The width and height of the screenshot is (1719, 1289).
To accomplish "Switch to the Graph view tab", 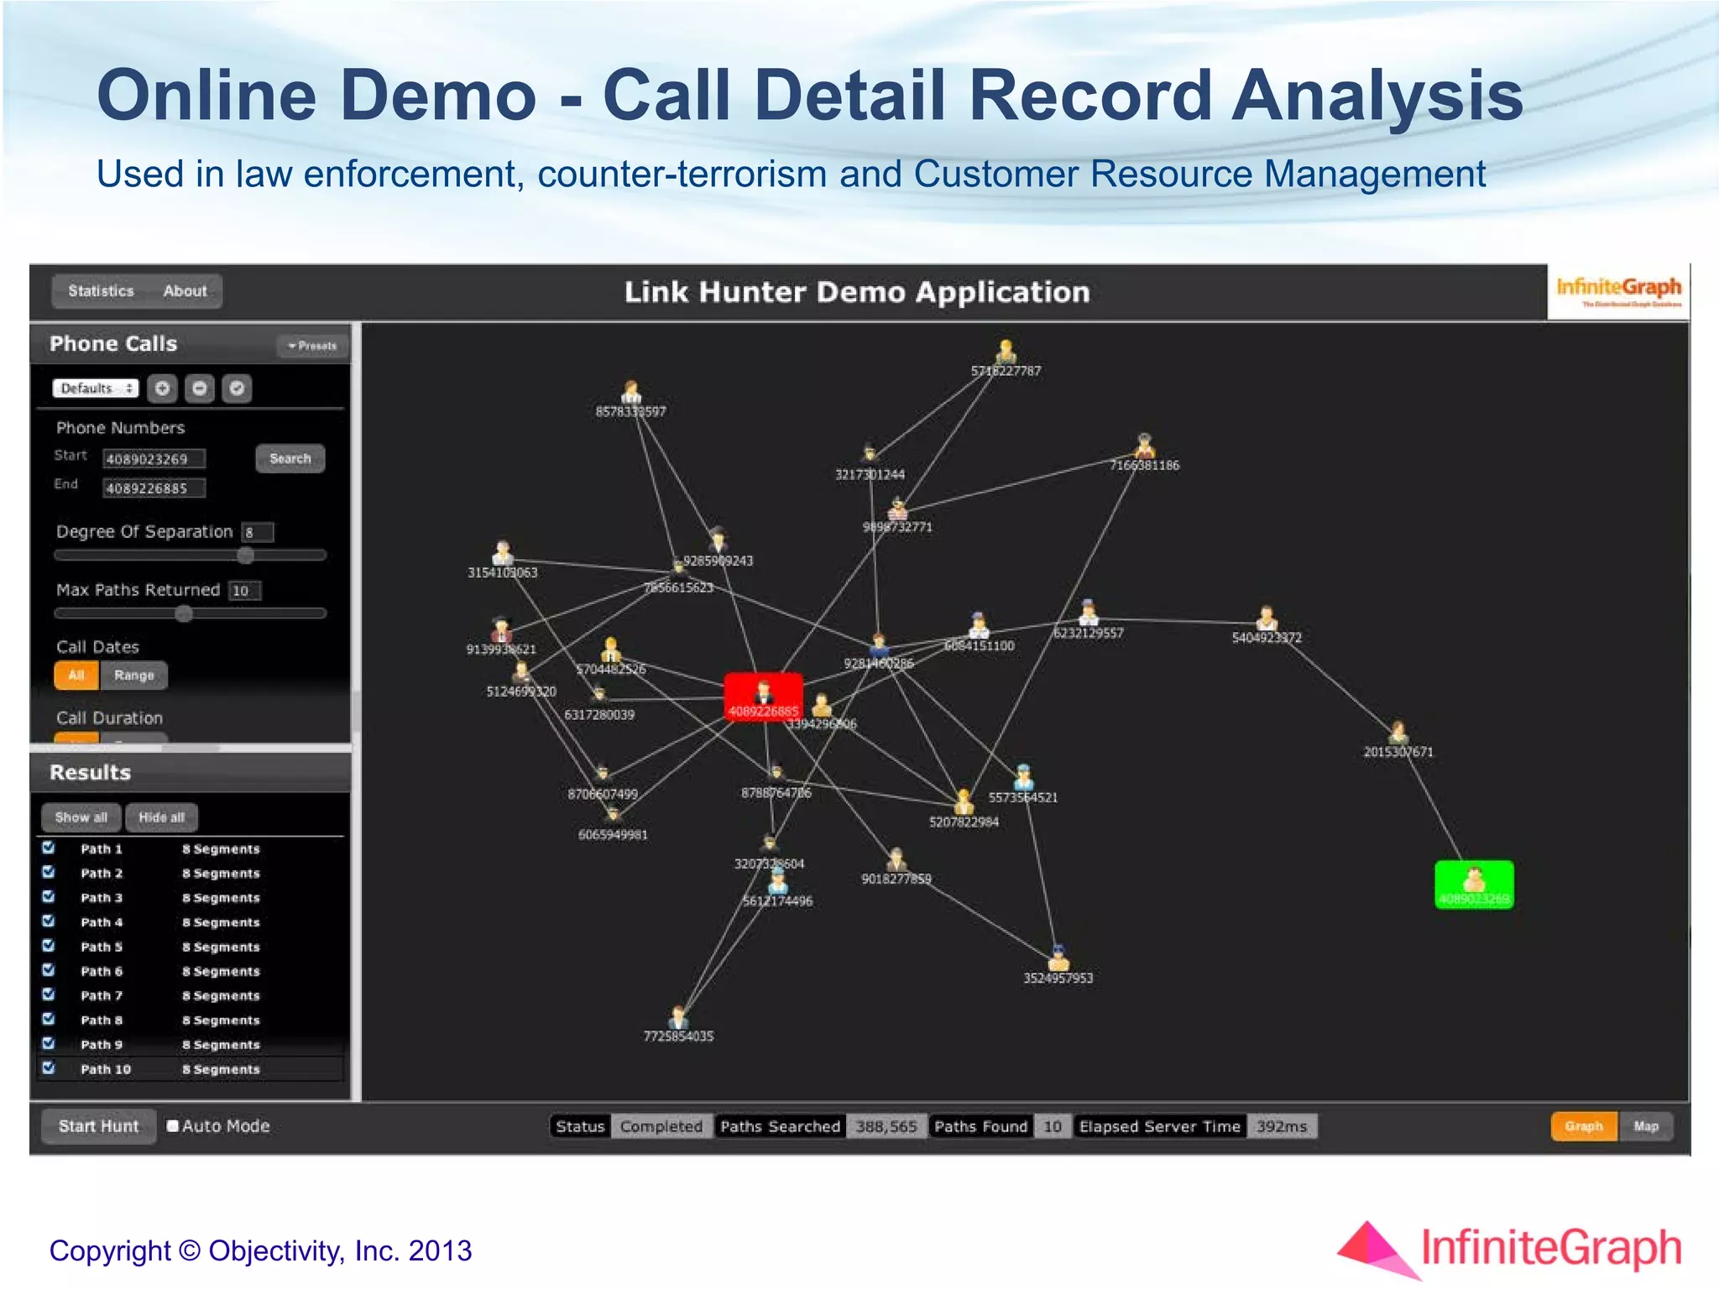I will (1583, 1126).
